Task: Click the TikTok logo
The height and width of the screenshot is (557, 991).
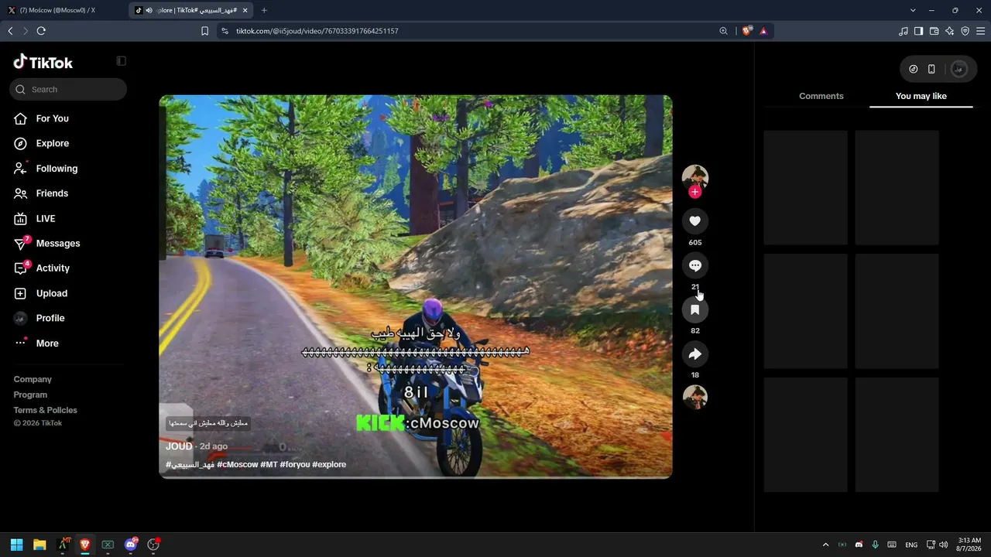Action: point(43,62)
